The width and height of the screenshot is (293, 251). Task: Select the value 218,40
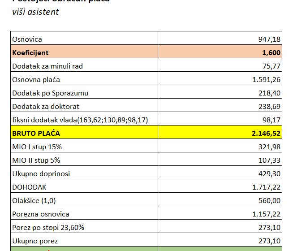(x=269, y=93)
